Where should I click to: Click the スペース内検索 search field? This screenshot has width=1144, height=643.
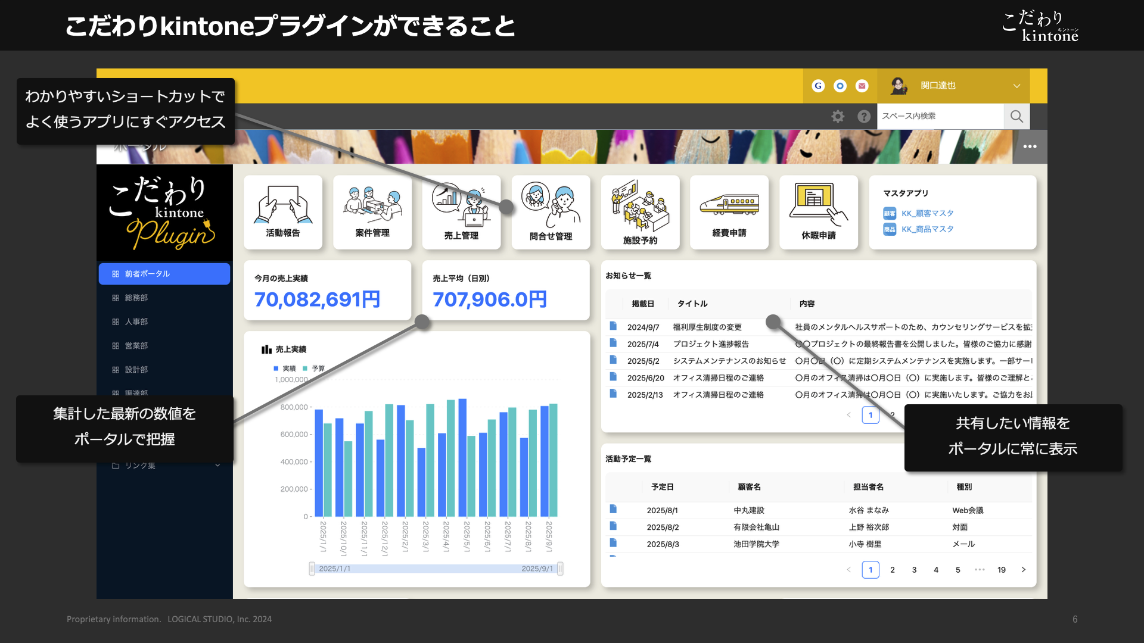pyautogui.click(x=940, y=116)
